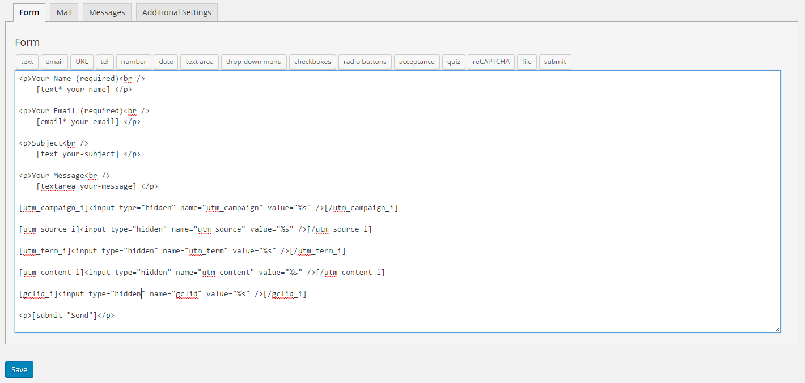The width and height of the screenshot is (805, 383).
Task: Click the textarea resize handle corner
Action: 777,329
